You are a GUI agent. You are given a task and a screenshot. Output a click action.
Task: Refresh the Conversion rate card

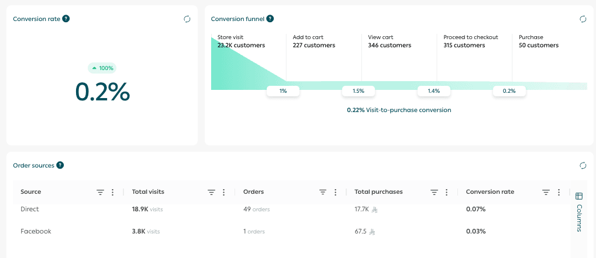tap(187, 19)
